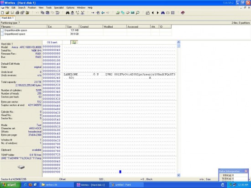This screenshot has width=251, height=188.
Task: Click the Open file folder icon
Action: pos(7,13)
